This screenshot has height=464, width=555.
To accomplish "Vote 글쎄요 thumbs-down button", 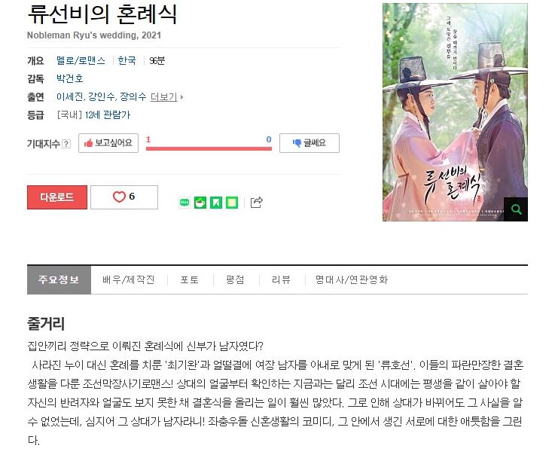I will tap(310, 143).
